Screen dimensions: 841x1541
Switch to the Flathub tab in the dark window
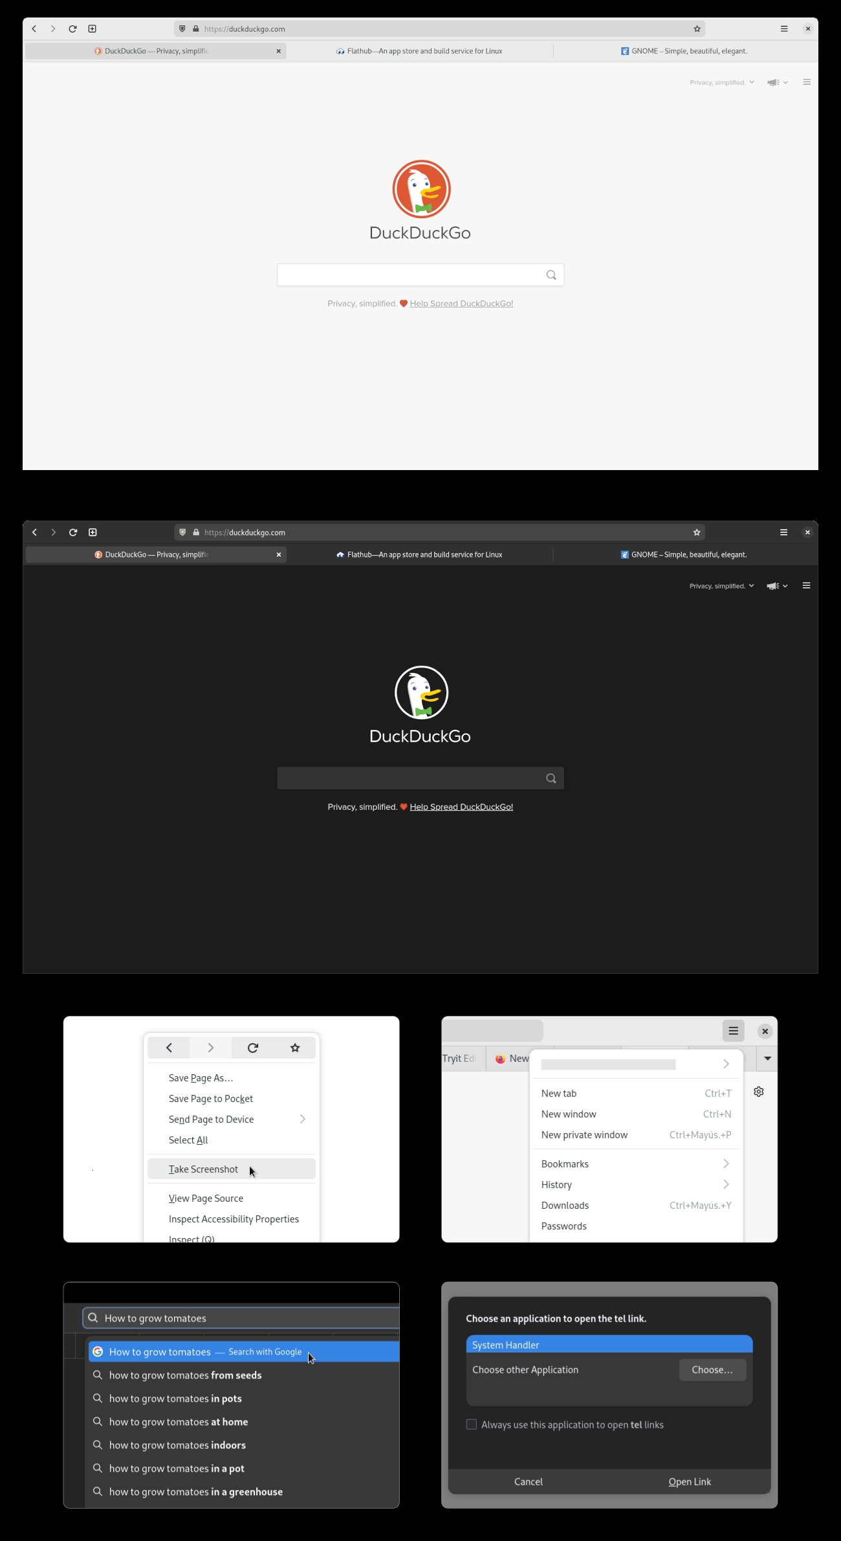click(419, 555)
